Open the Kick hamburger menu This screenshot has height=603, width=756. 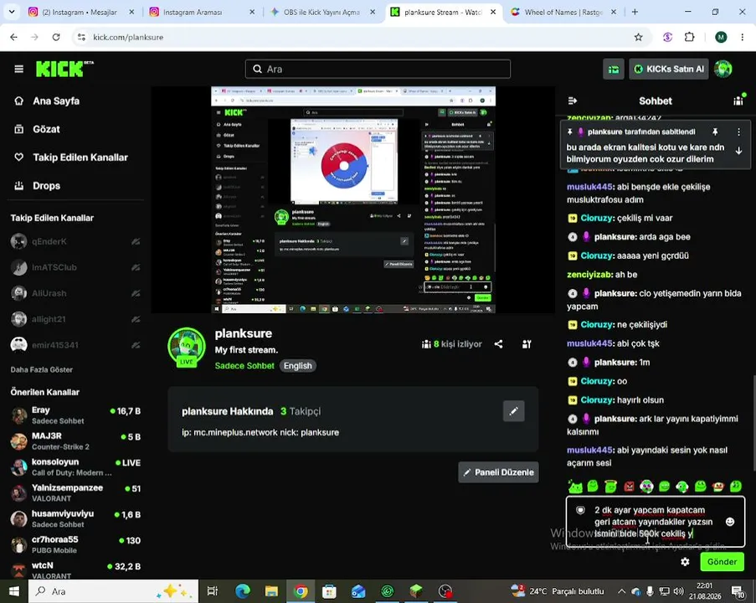[18, 69]
